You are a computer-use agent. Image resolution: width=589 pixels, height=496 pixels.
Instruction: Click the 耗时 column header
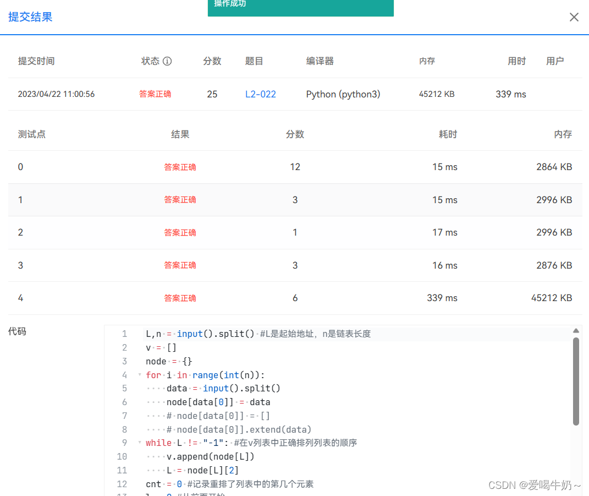[x=448, y=134]
